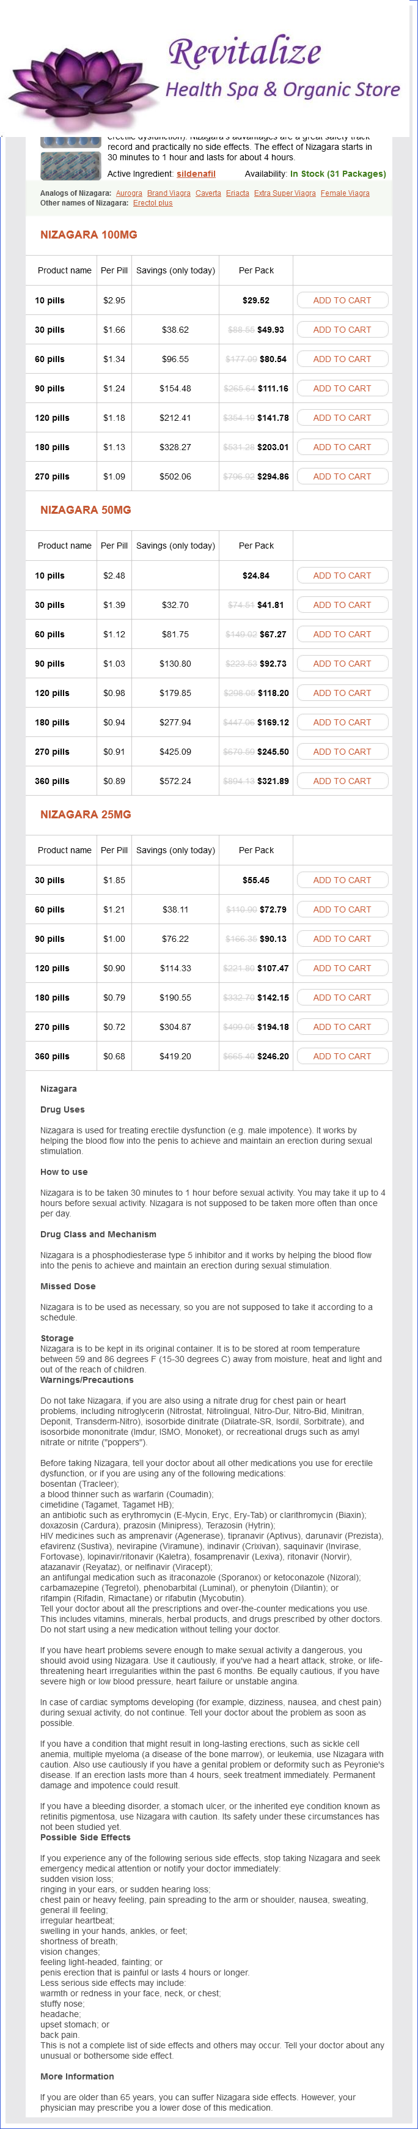Open the Erectol plus link
The image size is (418, 2129).
[153, 203]
